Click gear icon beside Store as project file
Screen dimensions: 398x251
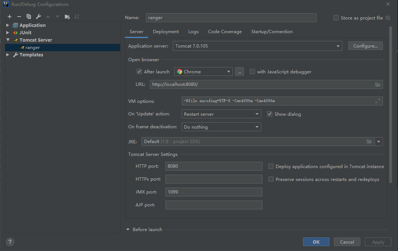(388, 18)
